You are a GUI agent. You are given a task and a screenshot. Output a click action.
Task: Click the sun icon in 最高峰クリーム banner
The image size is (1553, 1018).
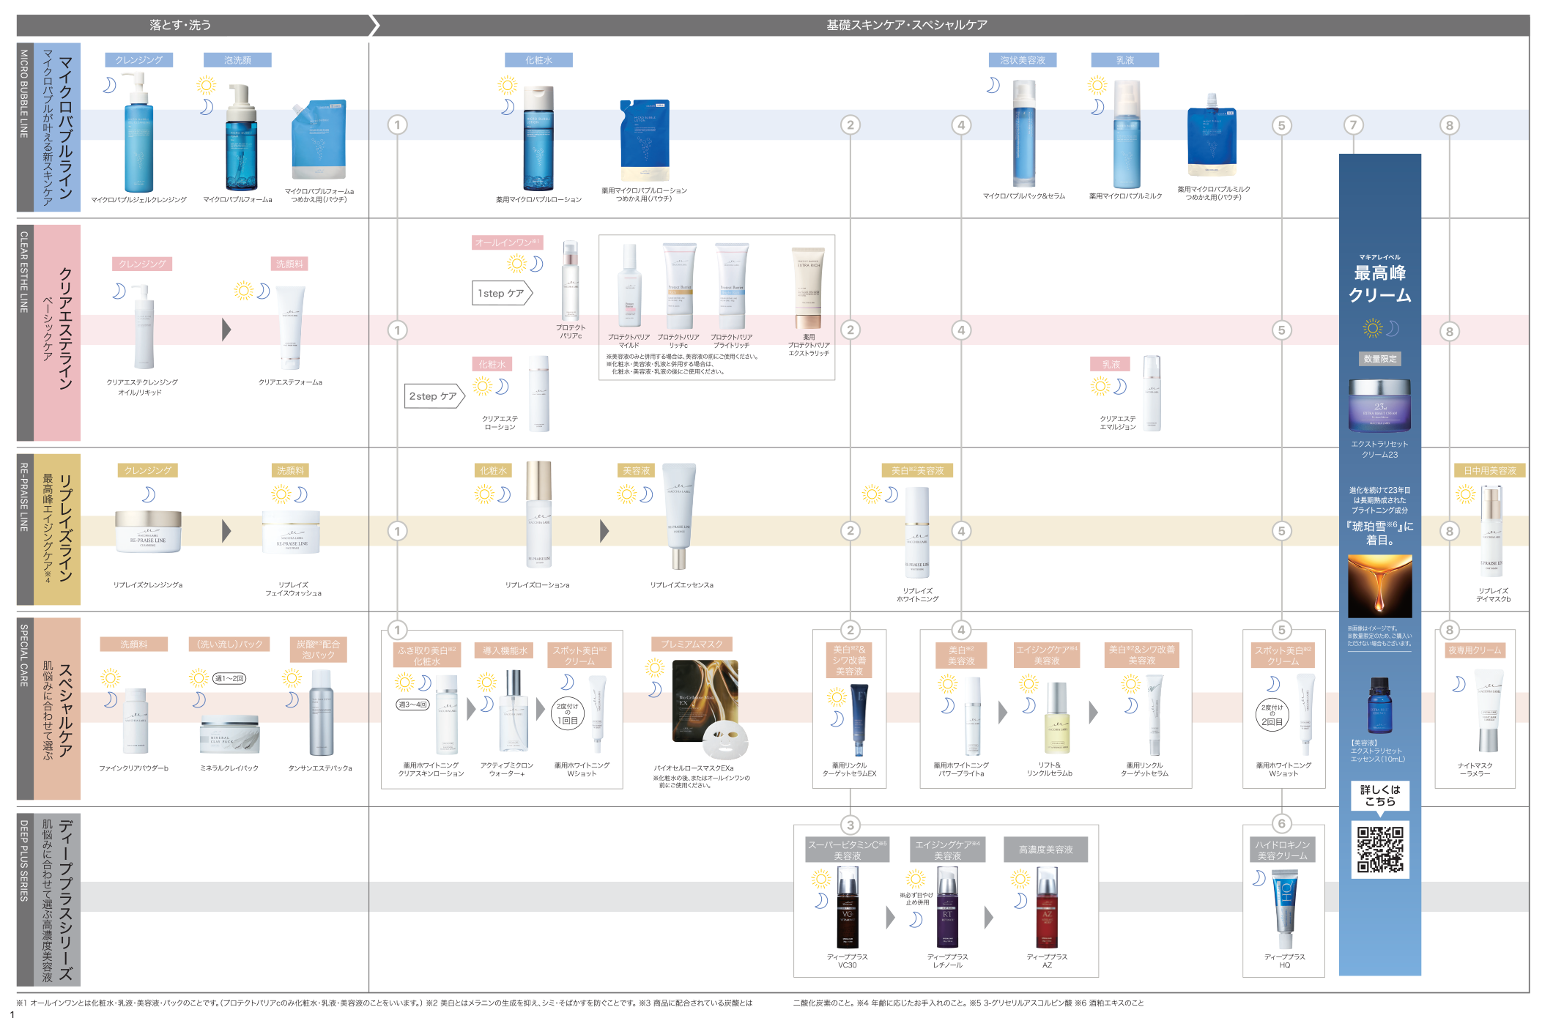(x=1372, y=327)
